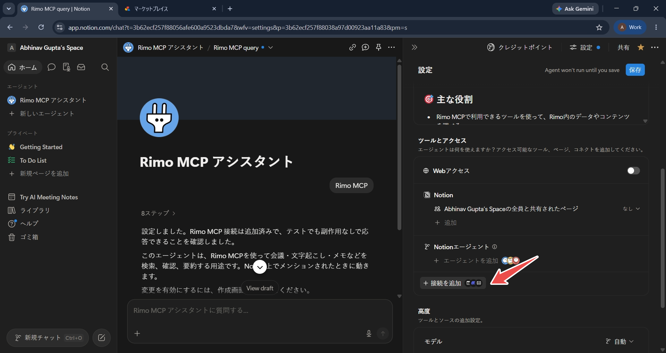Click the compose new page icon button
The width and height of the screenshot is (666, 353).
coord(102,338)
